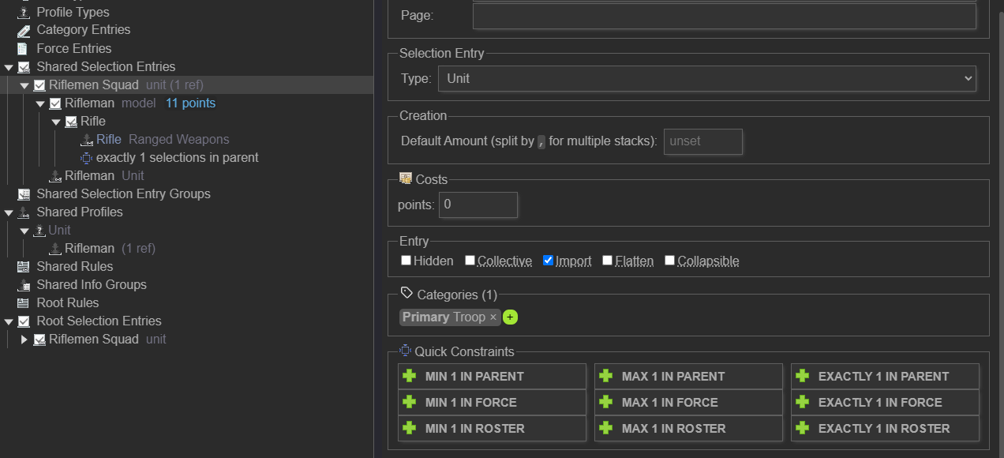The height and width of the screenshot is (458, 1004).
Task: Click the icon beside Riflemen Squad (1 ref)
Action: pos(39,85)
